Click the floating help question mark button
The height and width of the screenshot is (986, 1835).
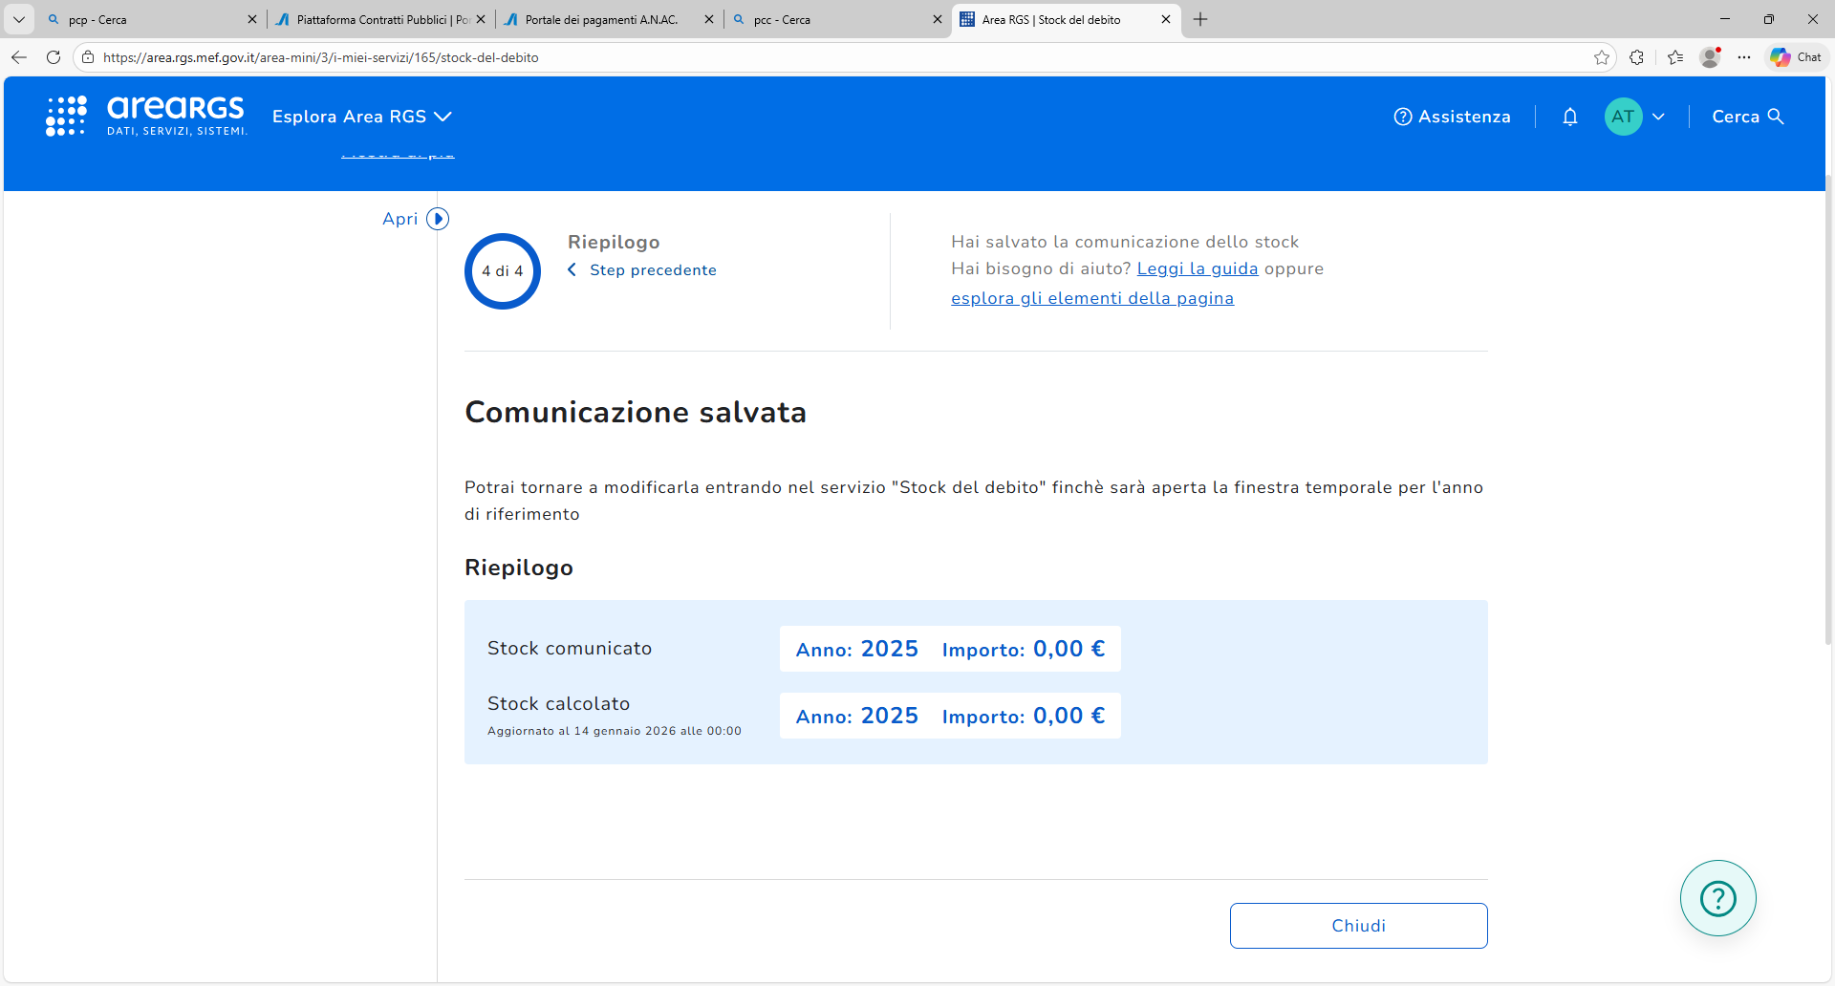pos(1717,898)
